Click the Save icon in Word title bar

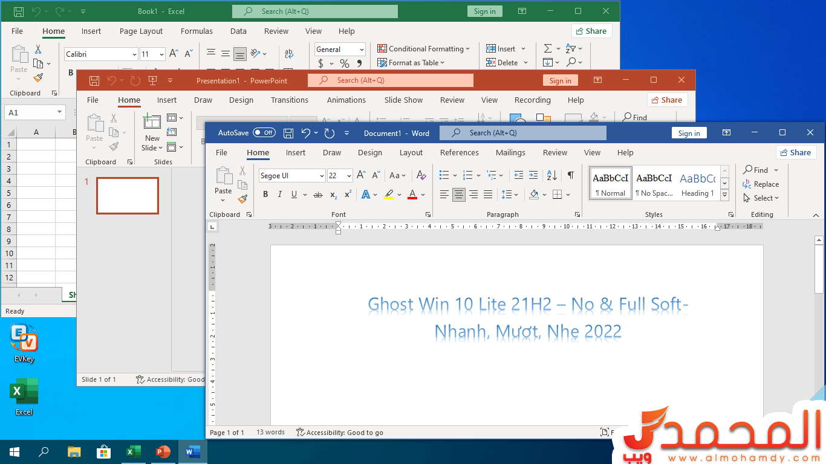[x=288, y=133]
